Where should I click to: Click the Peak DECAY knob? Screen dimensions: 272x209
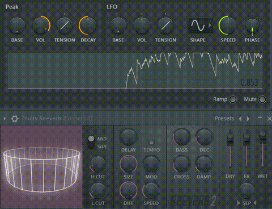coord(88,26)
